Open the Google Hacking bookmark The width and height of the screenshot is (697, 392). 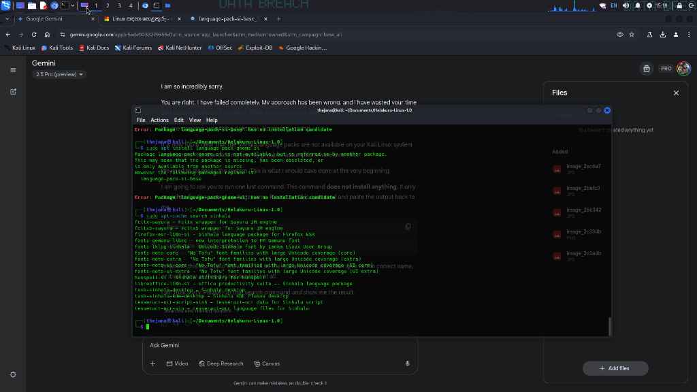[x=302, y=48]
